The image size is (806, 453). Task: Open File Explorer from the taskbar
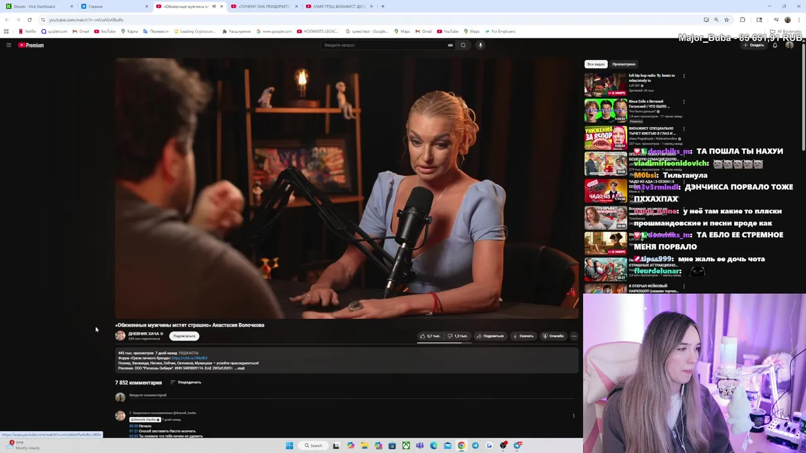pyautogui.click(x=364, y=445)
